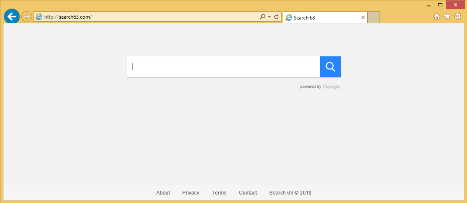Click the search63.com URL field
467x203 pixels.
pos(149,17)
